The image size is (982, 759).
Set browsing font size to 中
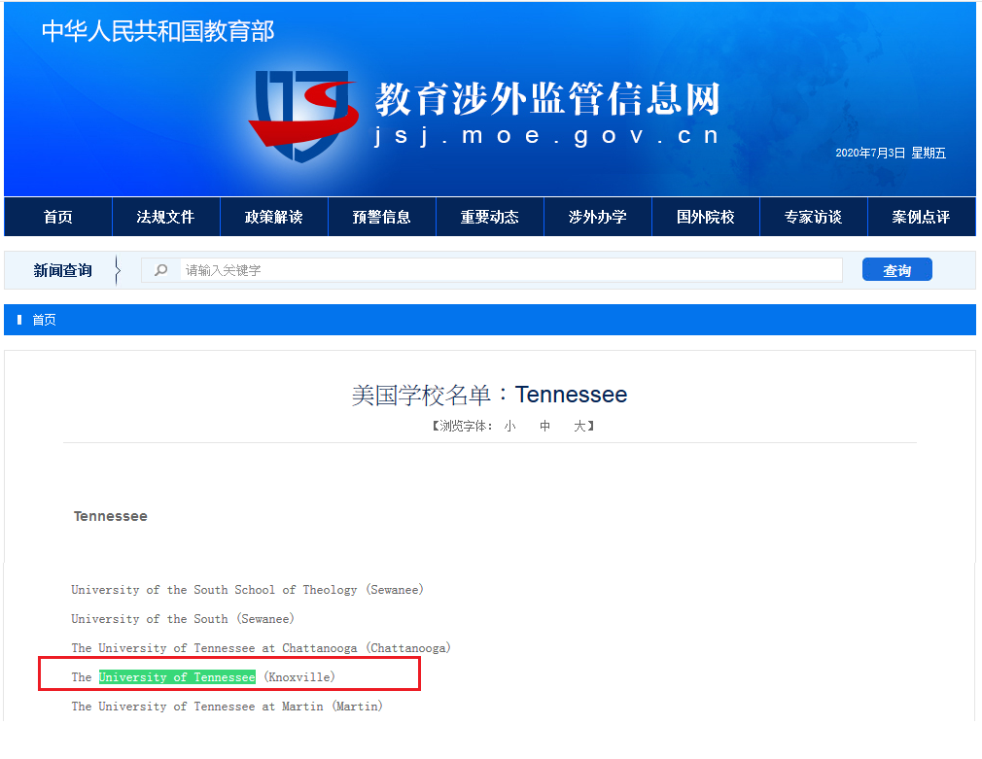pos(544,426)
